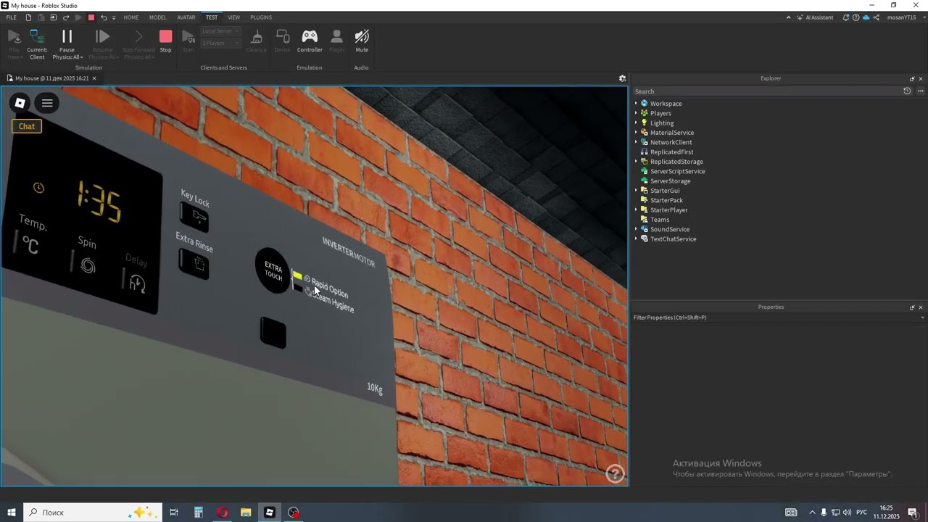Viewport: 928px width, 522px height.
Task: Select ServerStorage in Explorer
Action: [x=670, y=181]
